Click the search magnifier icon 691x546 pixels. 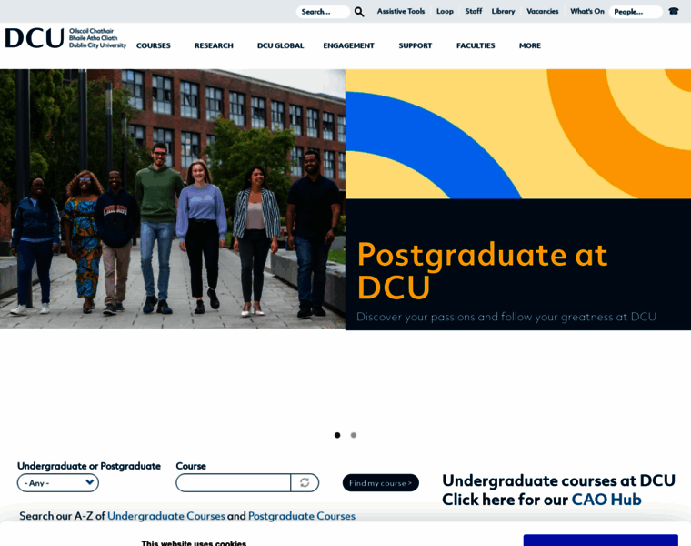359,12
